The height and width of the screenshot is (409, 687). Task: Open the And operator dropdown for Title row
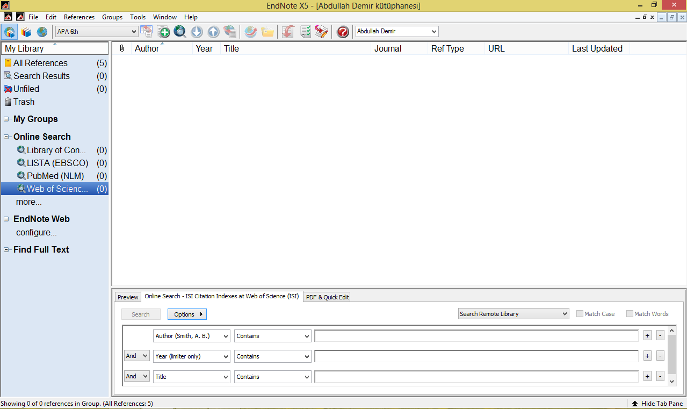click(x=137, y=376)
